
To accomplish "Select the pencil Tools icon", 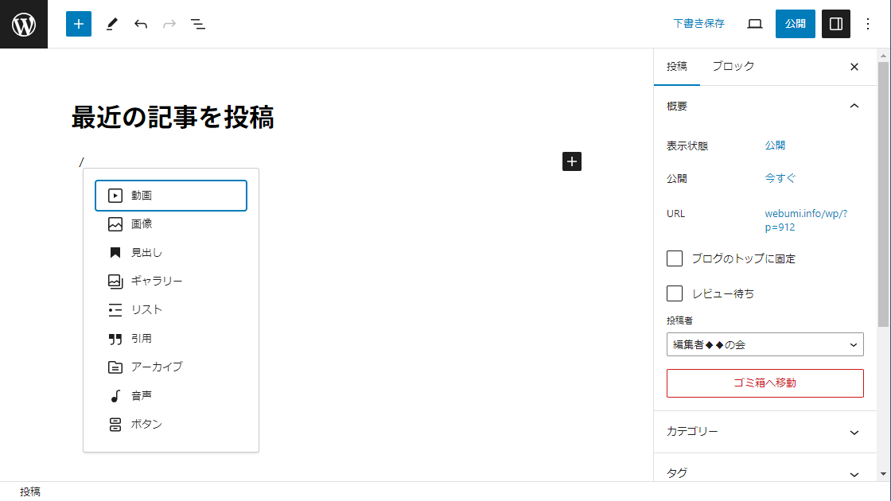I will [x=111, y=24].
